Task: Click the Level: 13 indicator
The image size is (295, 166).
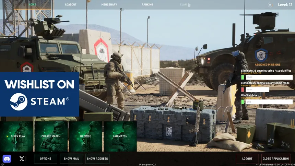Action: (285, 5)
